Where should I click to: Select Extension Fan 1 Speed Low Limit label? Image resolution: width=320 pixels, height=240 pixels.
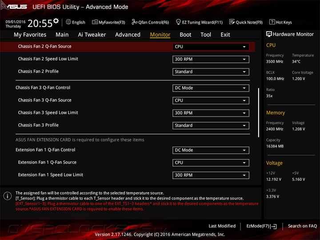[50, 175]
